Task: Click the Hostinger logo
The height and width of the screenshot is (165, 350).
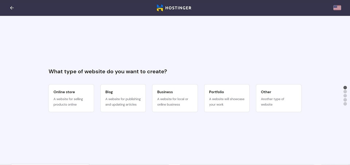Action: tap(174, 8)
